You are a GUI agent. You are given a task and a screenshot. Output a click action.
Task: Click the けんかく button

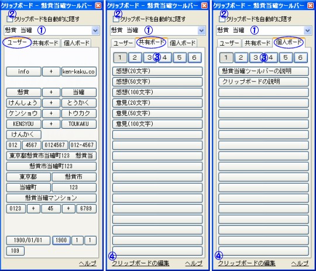click(24, 135)
